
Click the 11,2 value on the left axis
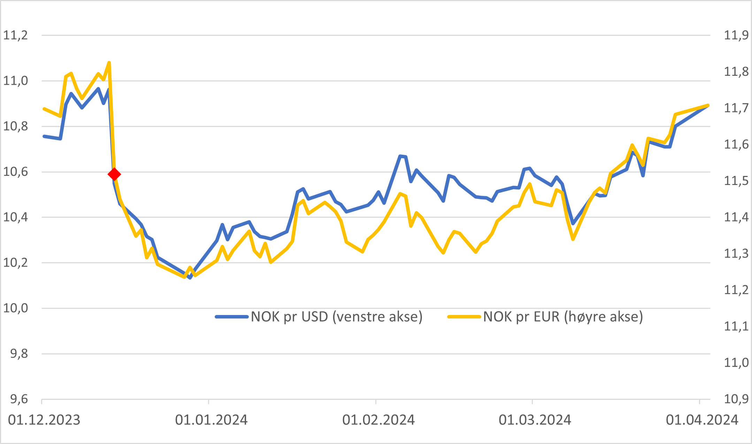pyautogui.click(x=15, y=35)
